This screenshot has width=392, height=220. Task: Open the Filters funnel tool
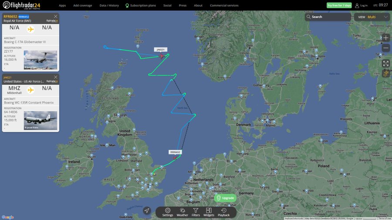pyautogui.click(x=196, y=212)
